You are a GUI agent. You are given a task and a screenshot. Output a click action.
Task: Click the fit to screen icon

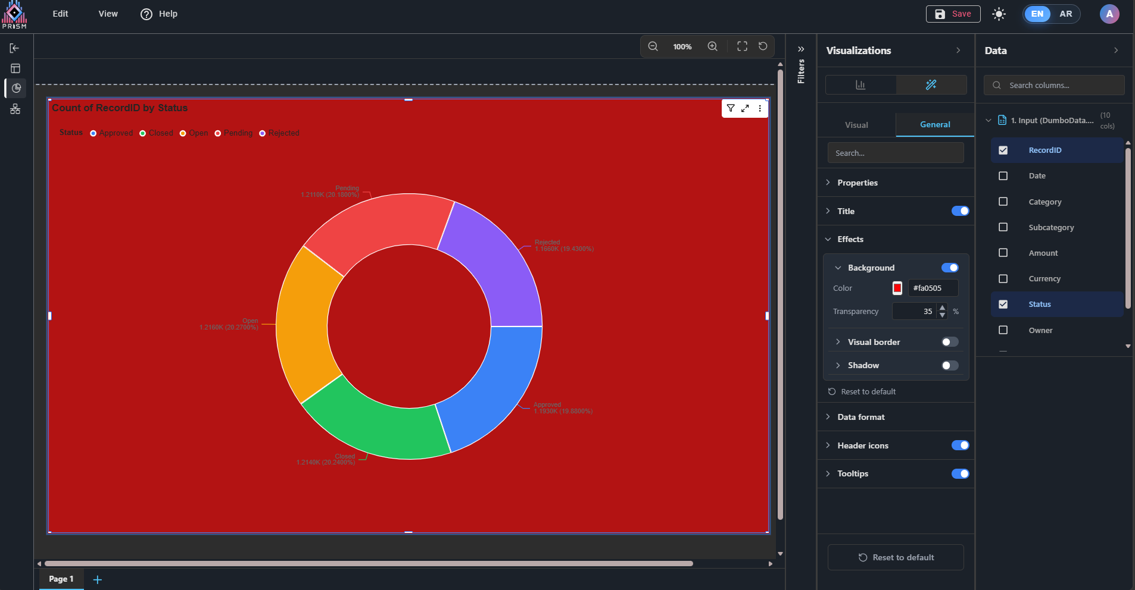coord(742,46)
